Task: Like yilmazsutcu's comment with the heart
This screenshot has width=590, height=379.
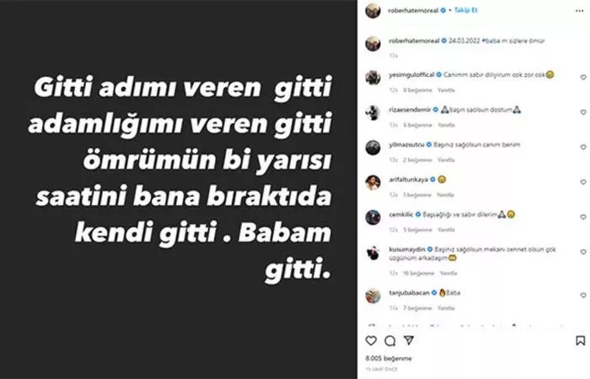Action: pos(583,147)
